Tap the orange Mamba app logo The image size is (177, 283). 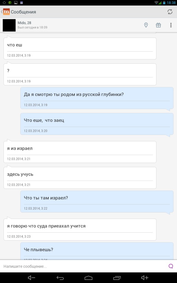[6, 12]
